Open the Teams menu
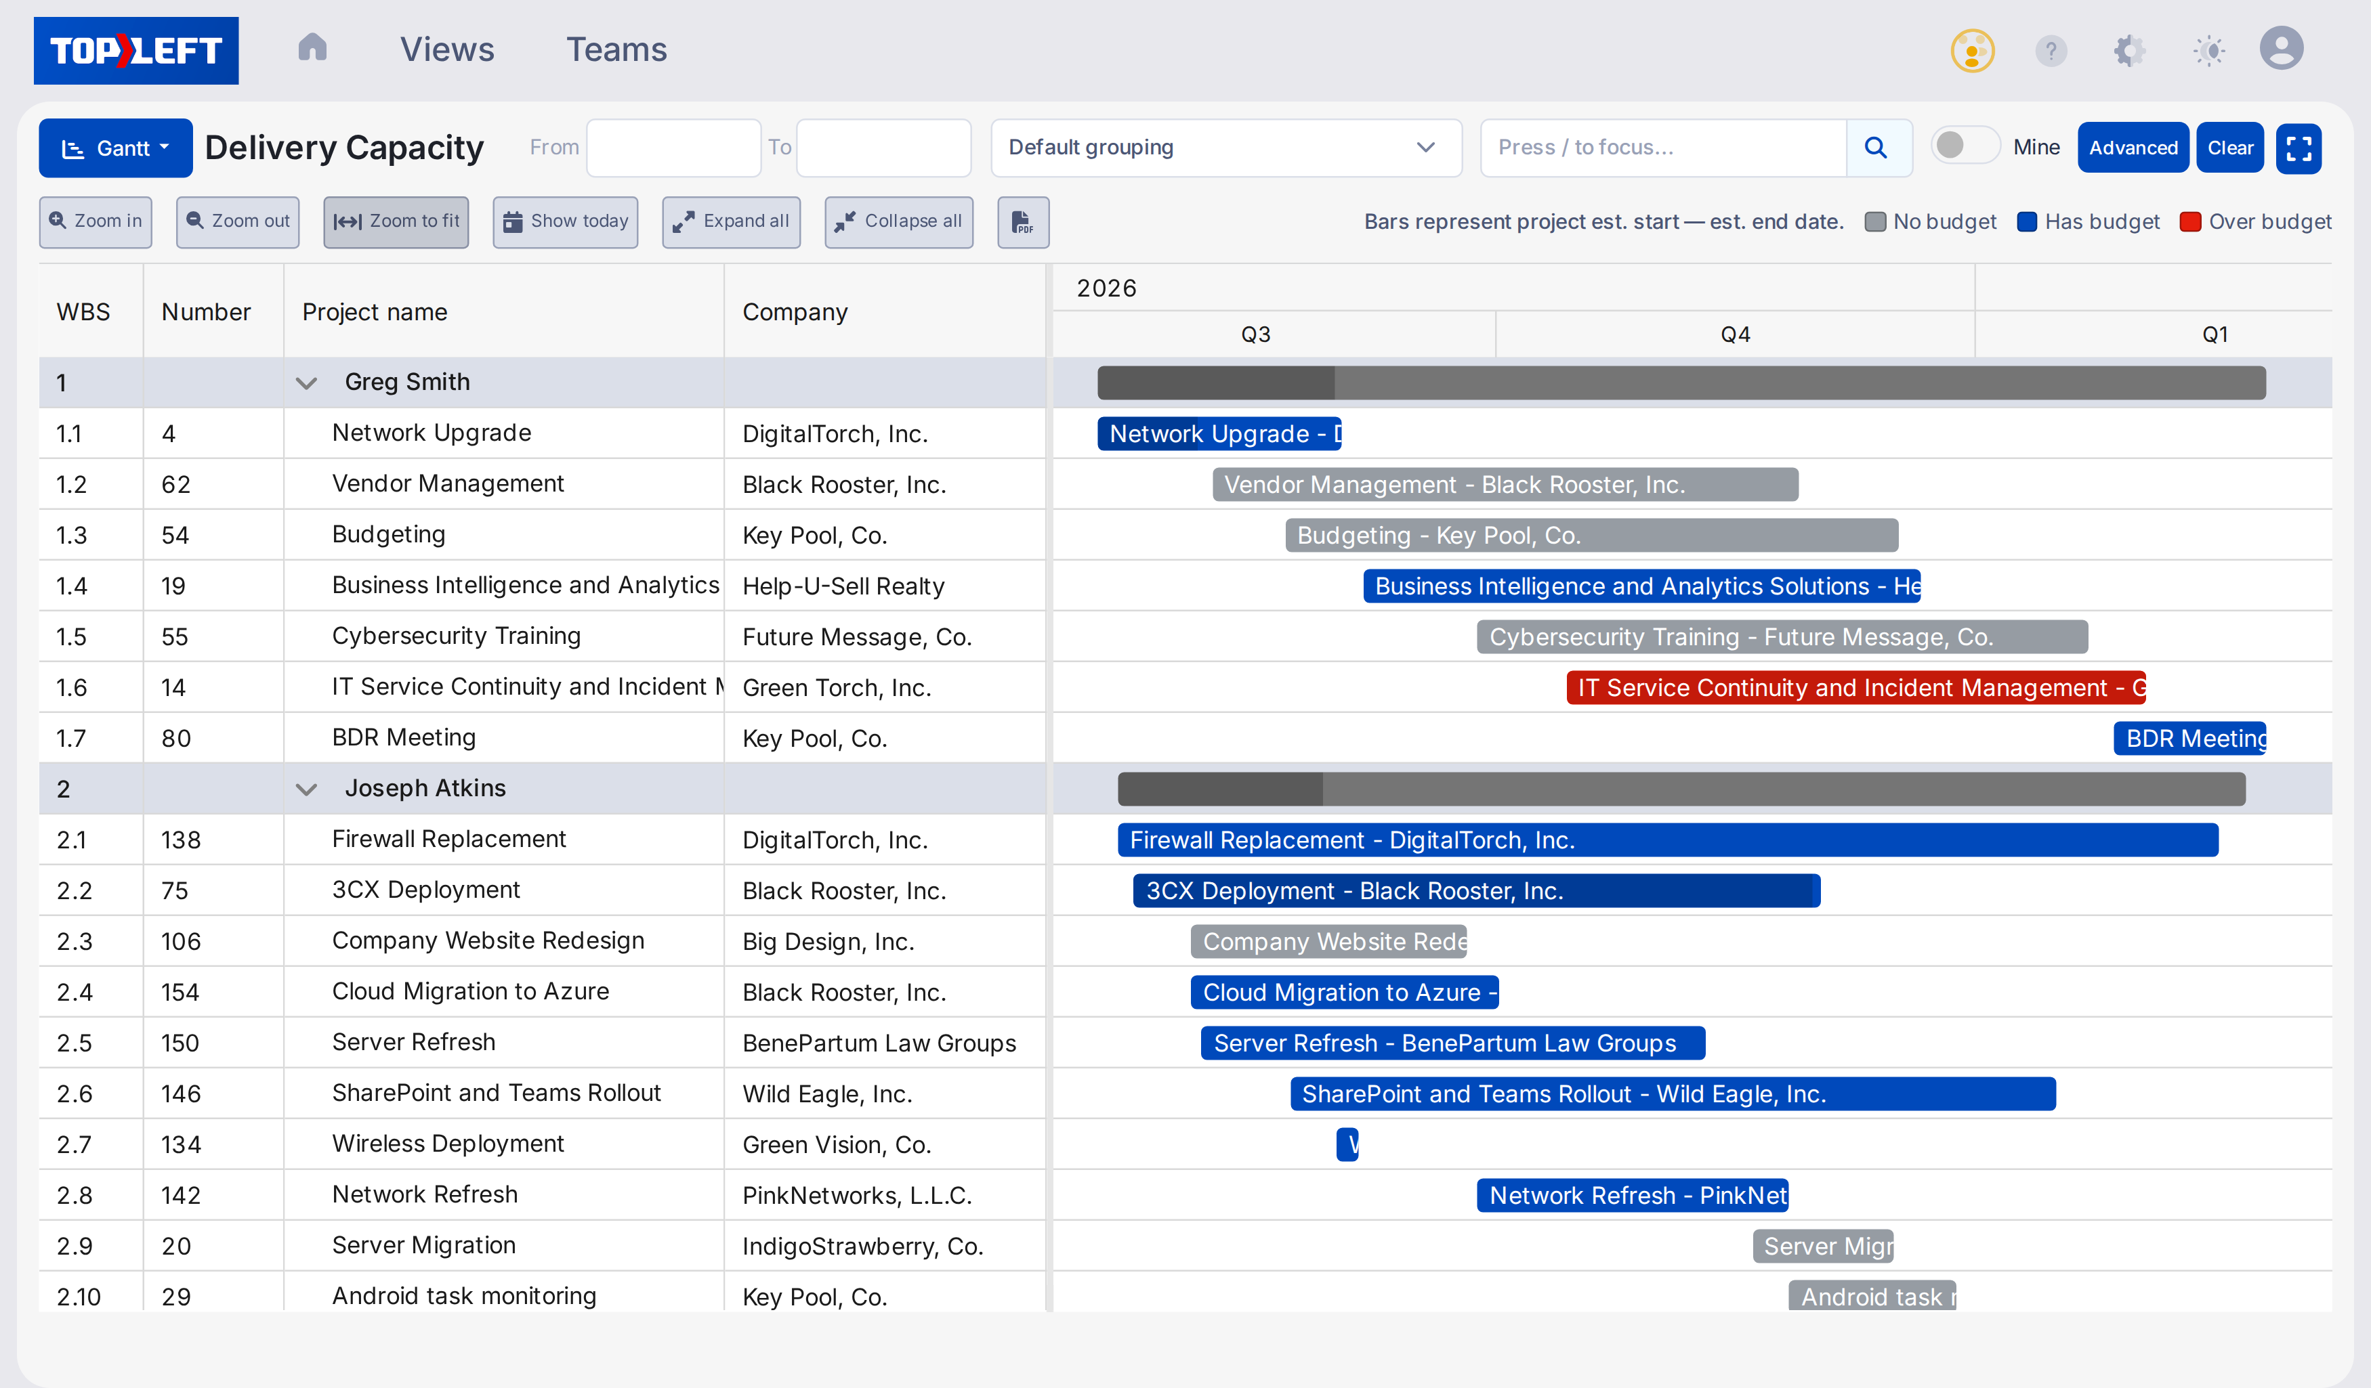This screenshot has width=2371, height=1388. [x=616, y=50]
